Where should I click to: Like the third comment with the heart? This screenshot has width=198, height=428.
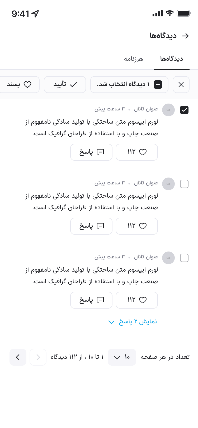tap(143, 300)
